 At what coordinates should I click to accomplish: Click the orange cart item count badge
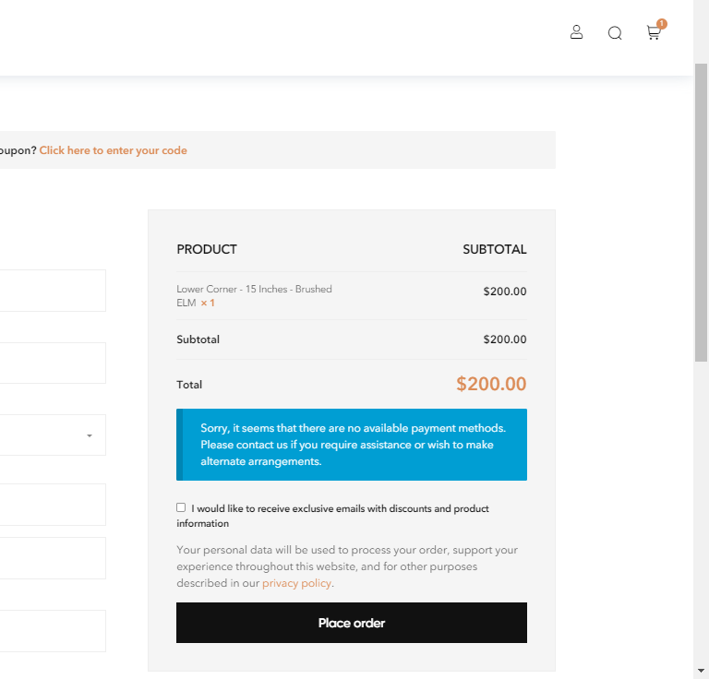click(x=662, y=24)
